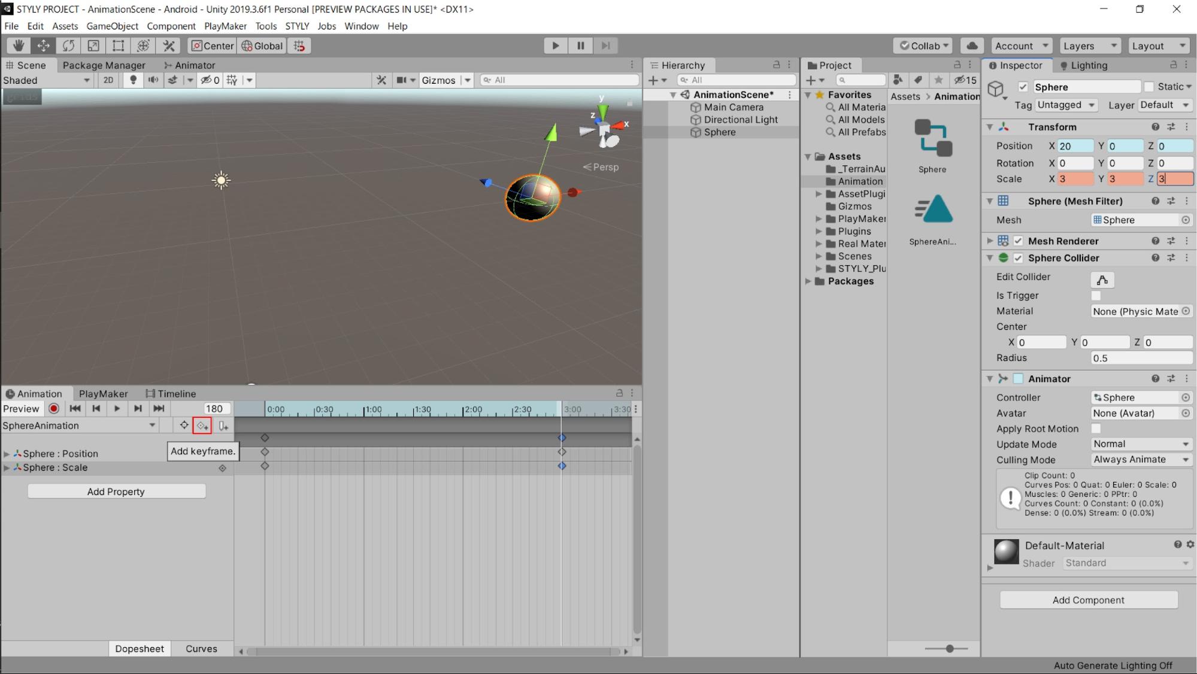The image size is (1197, 674).
Task: Switch to the Lighting tab
Action: 1083,65
